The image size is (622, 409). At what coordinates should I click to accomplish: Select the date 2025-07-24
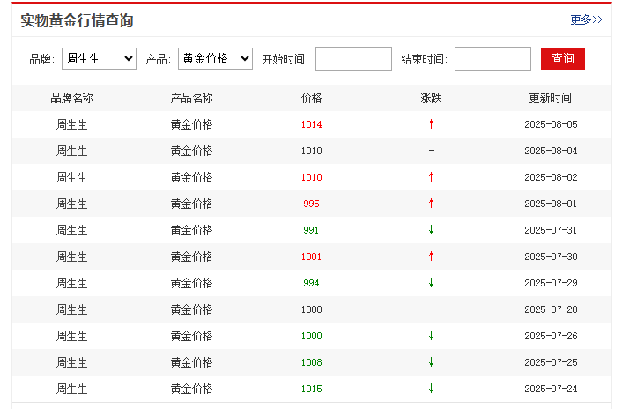pyautogui.click(x=551, y=389)
